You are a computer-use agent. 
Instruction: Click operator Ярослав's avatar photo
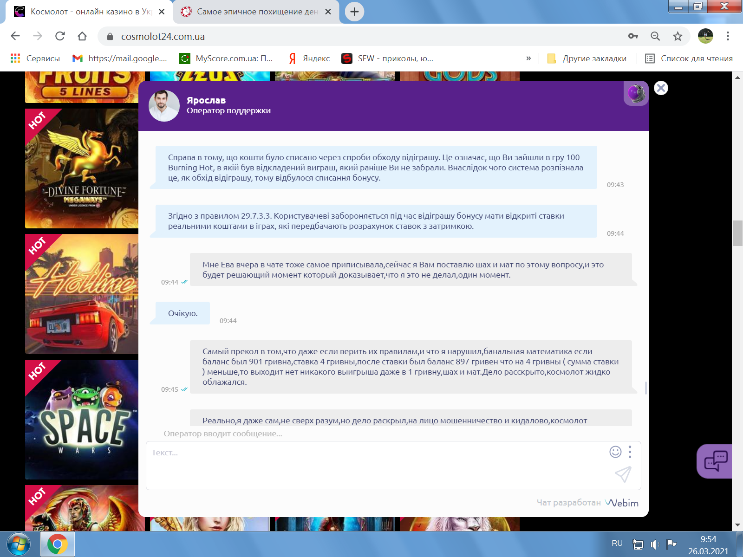[x=164, y=106]
